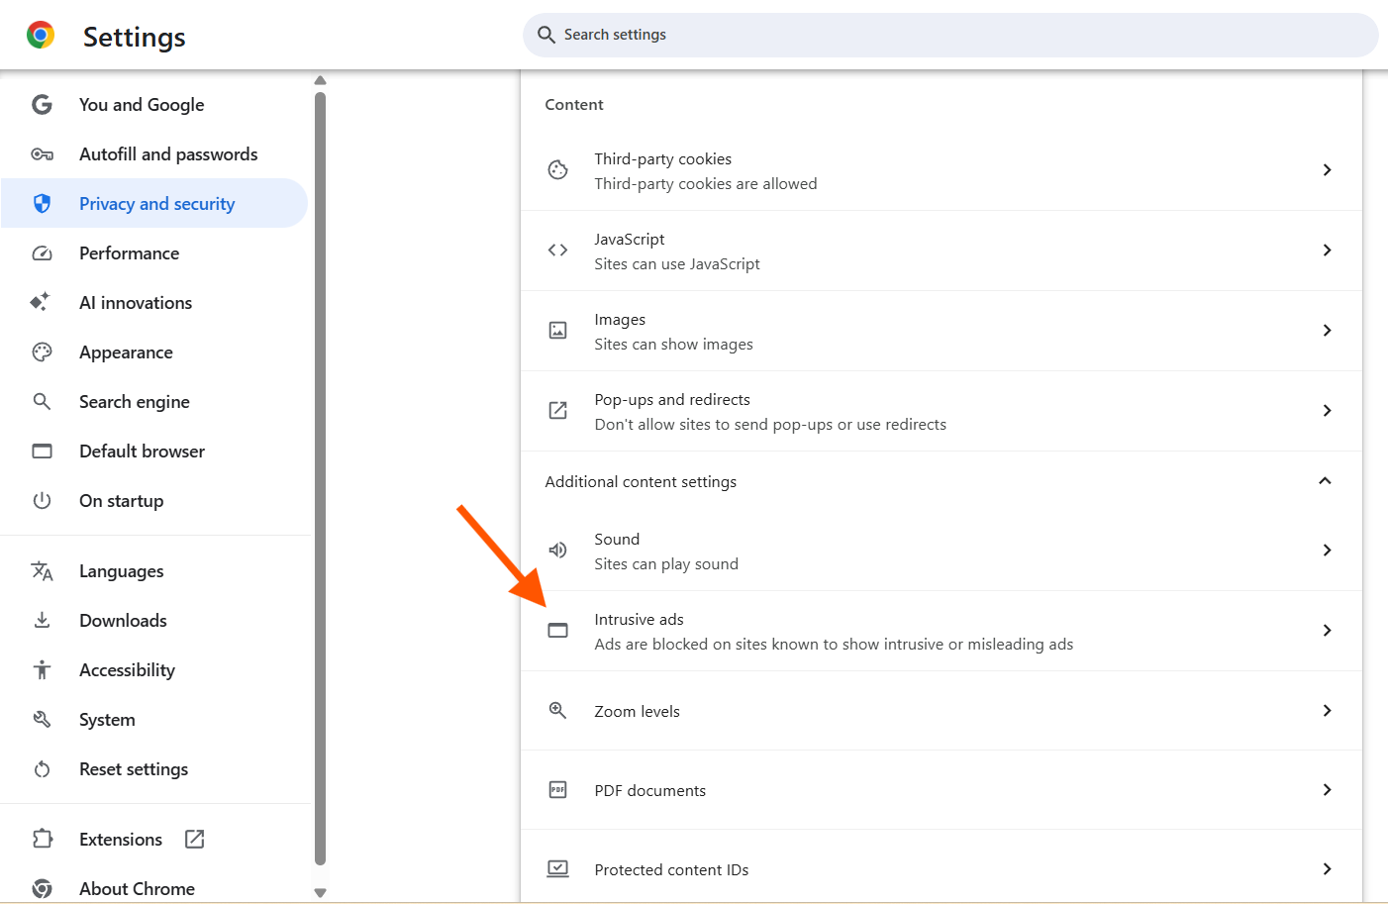Open the Default browser section
This screenshot has height=904, width=1388.
pos(154,452)
